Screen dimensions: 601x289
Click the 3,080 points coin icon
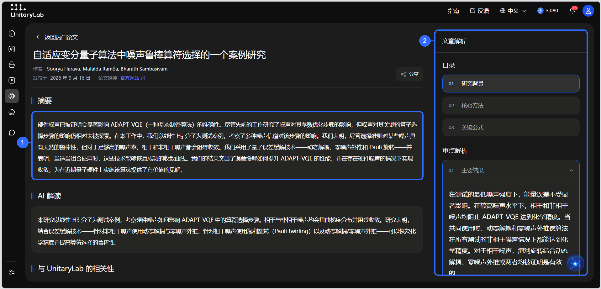[x=540, y=11]
